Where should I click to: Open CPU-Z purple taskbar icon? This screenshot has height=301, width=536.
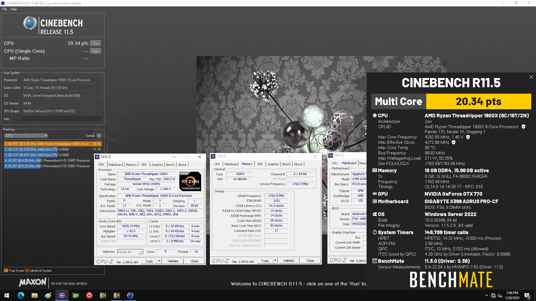62,295
